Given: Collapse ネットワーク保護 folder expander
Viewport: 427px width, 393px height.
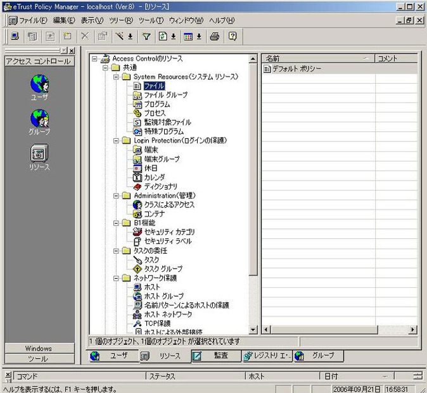Looking at the screenshot, I should tap(116, 278).
